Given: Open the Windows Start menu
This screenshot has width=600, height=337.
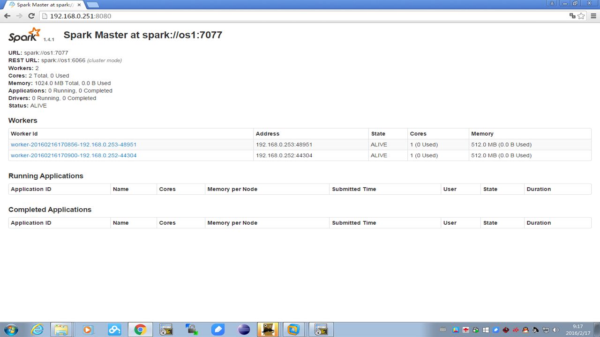Looking at the screenshot, I should [11, 330].
